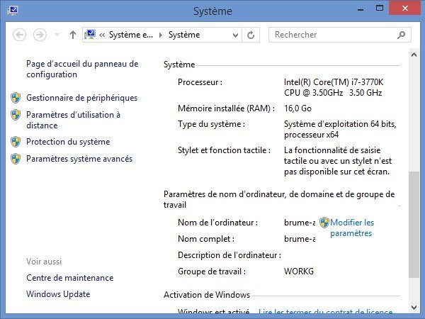
Task: Click the 'Processeur :' label
Action: pyautogui.click(x=200, y=82)
